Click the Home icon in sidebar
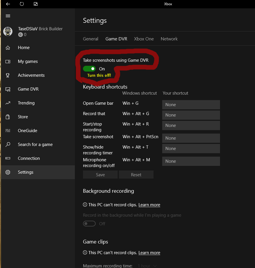 click(8, 48)
